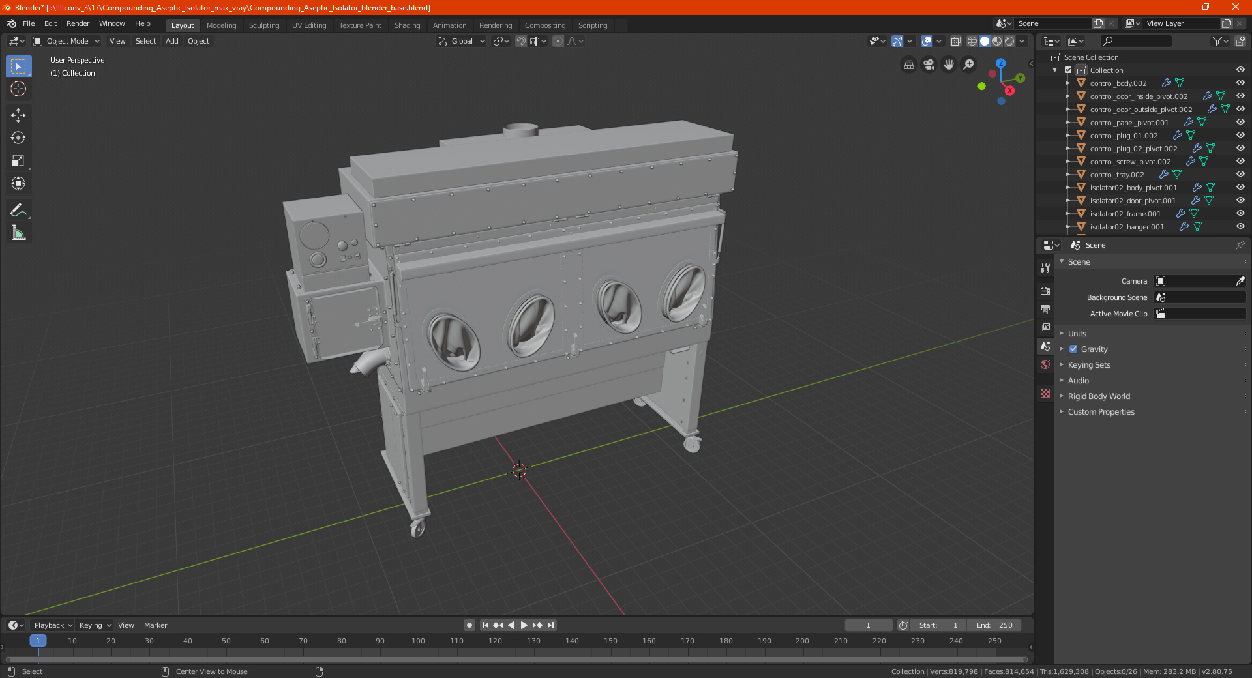Hide control_body.002 with eye icon
Viewport: 1252px width, 678px height.
pyautogui.click(x=1240, y=83)
